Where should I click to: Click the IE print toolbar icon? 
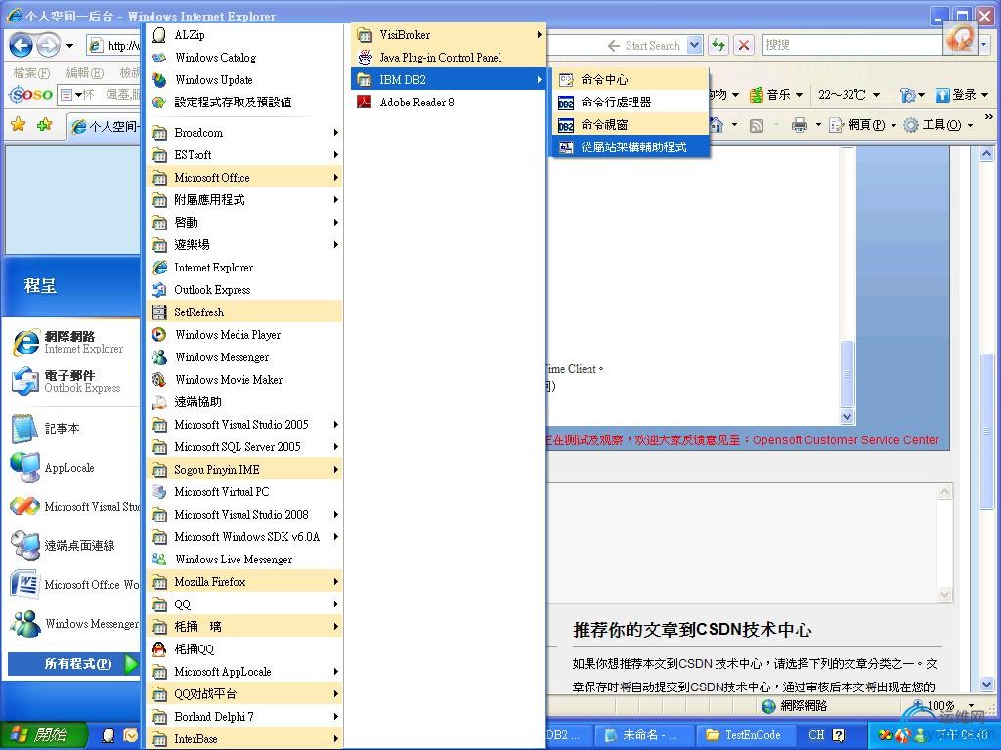click(800, 125)
